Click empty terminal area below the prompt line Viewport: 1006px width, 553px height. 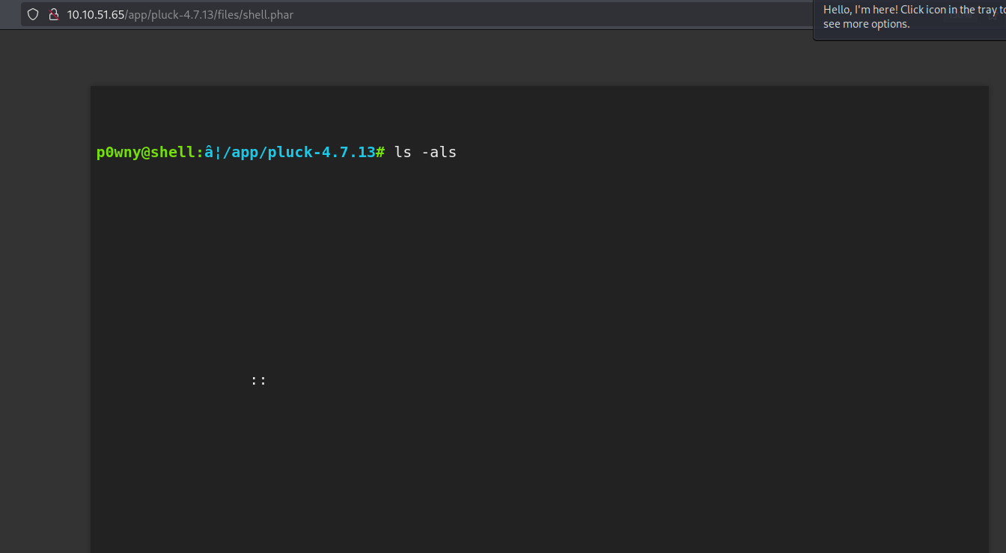[x=524, y=262]
